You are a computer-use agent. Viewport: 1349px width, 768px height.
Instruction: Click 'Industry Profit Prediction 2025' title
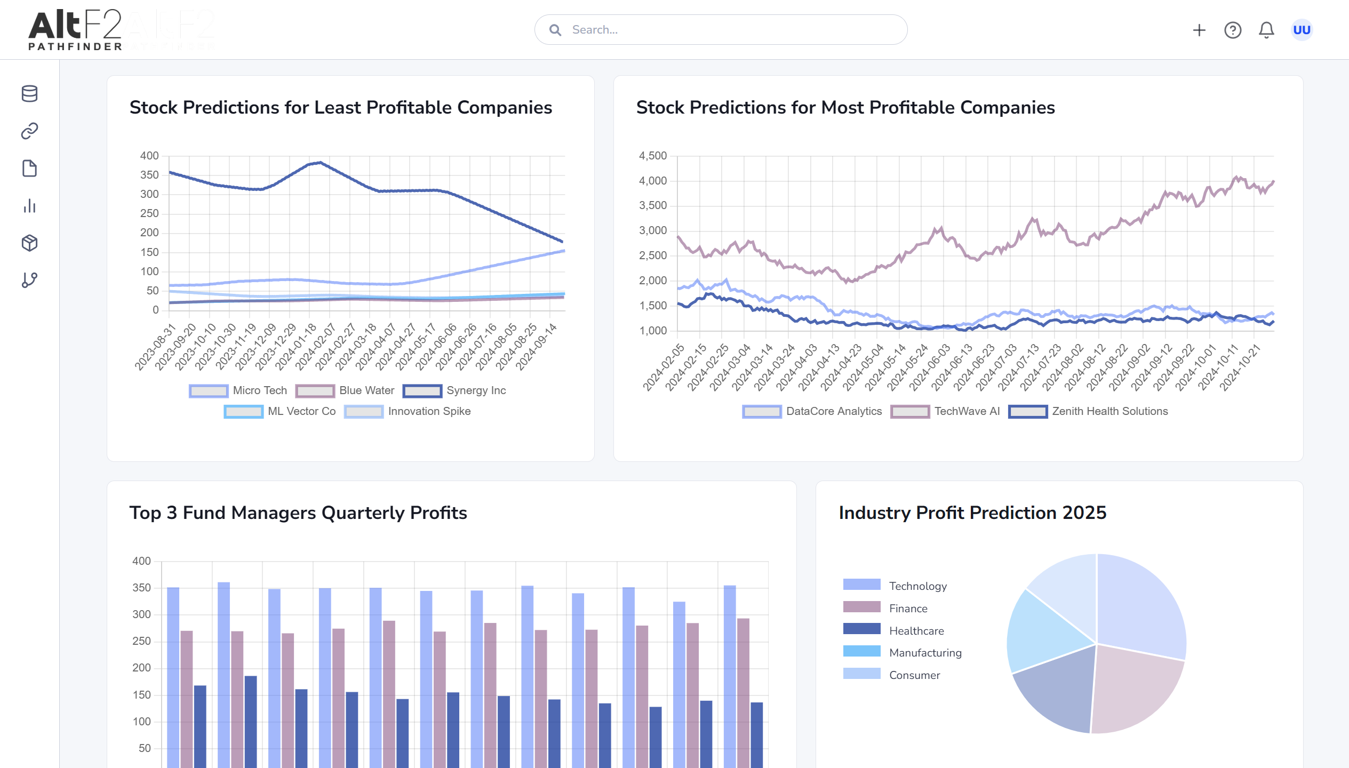coord(972,513)
